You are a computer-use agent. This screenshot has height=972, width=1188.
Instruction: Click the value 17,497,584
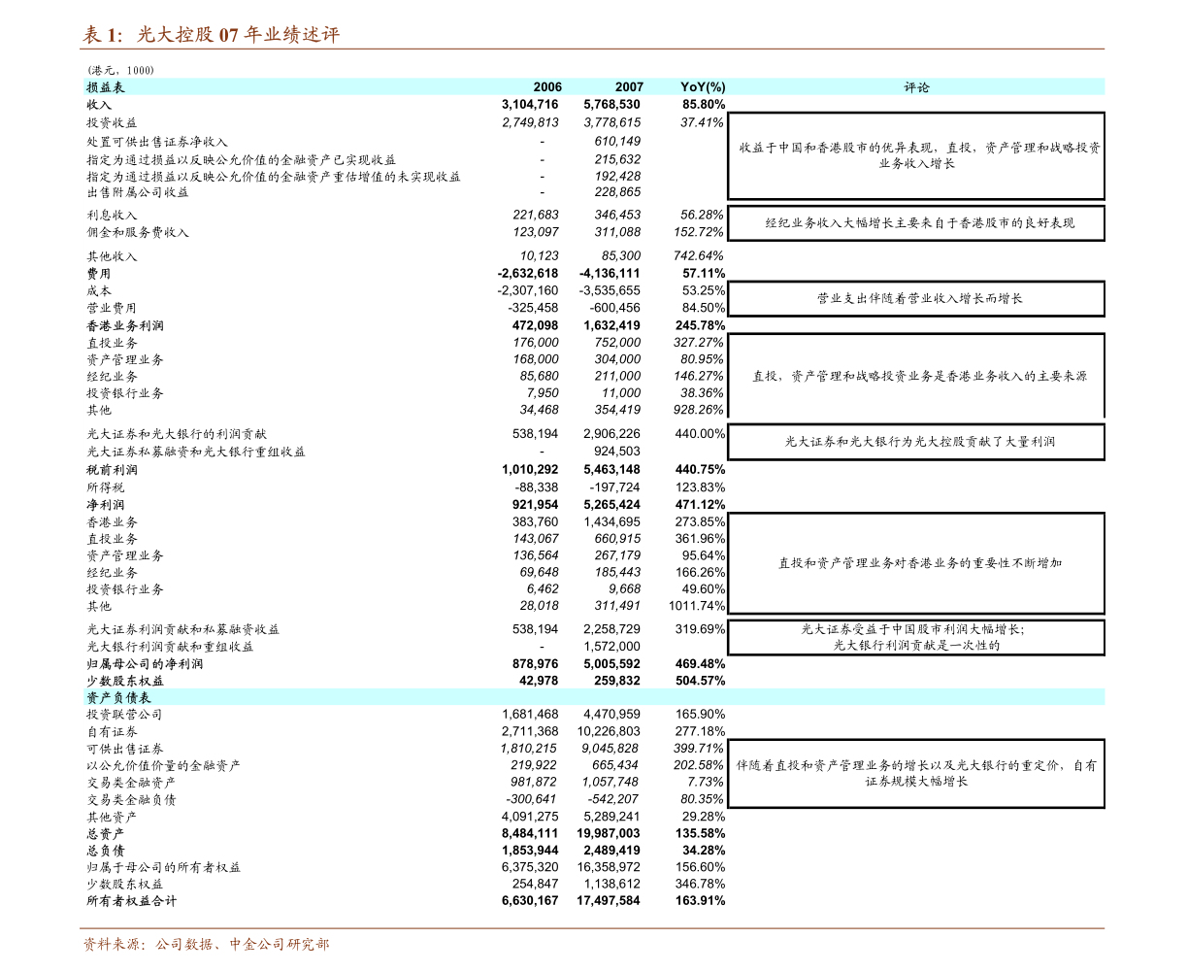[609, 902]
